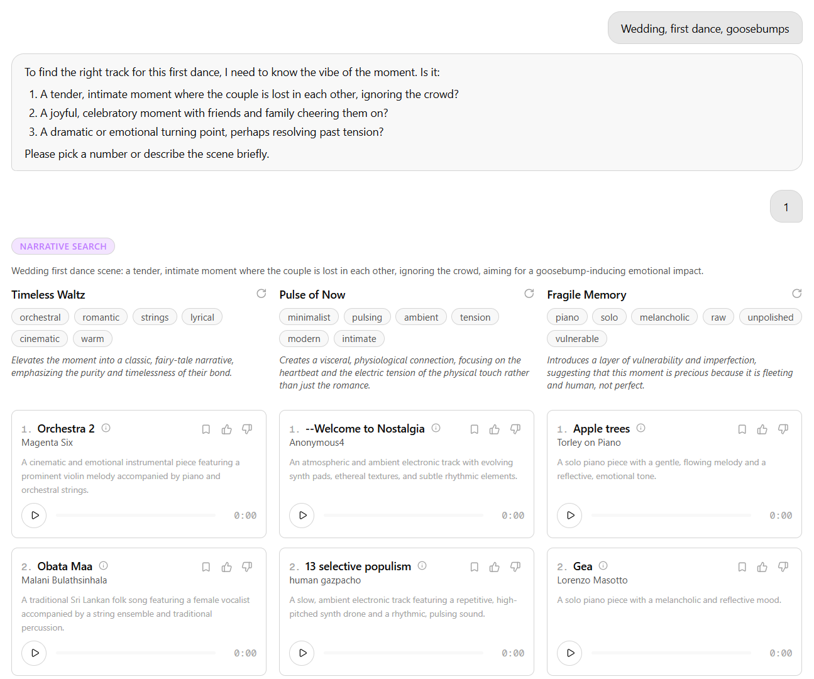Viewport: 814px width, 679px height.
Task: Play --Welcome to Nostalgia track
Action: 302,516
